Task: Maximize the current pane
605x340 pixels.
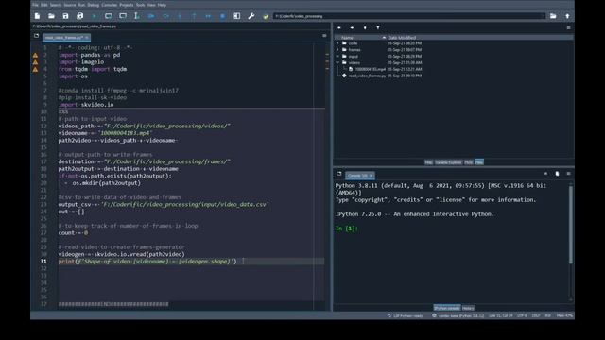Action: click(237, 16)
